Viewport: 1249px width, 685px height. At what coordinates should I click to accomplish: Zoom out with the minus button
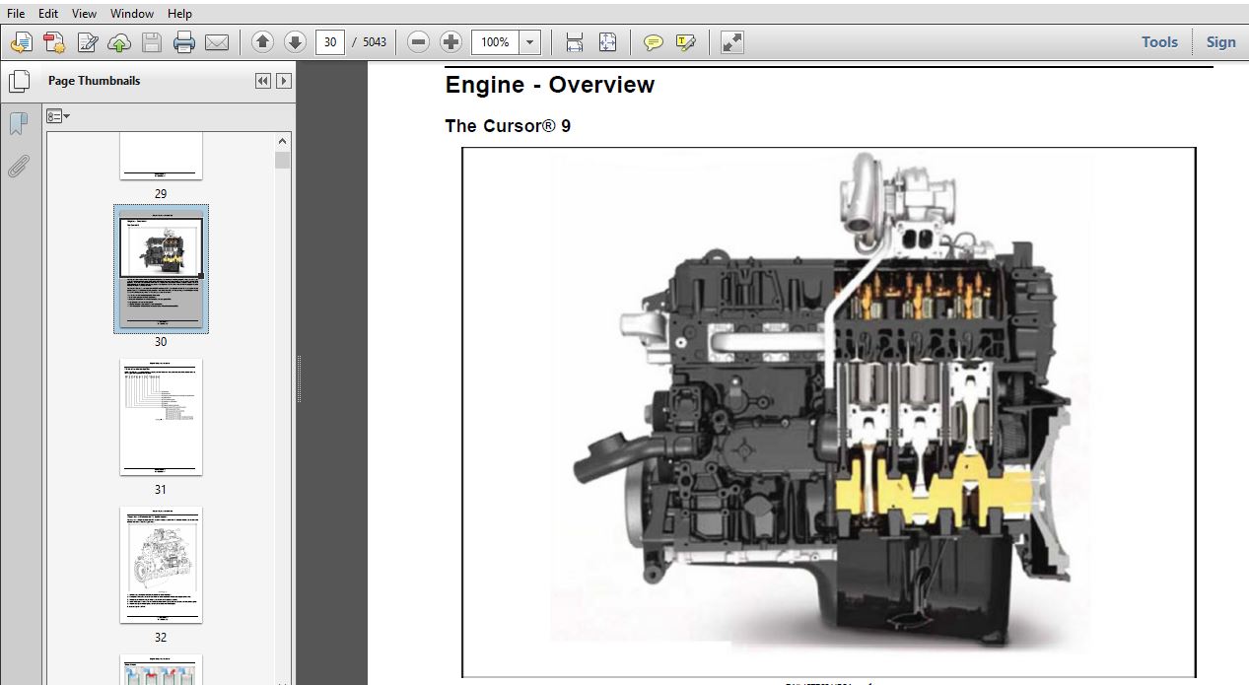tap(418, 42)
